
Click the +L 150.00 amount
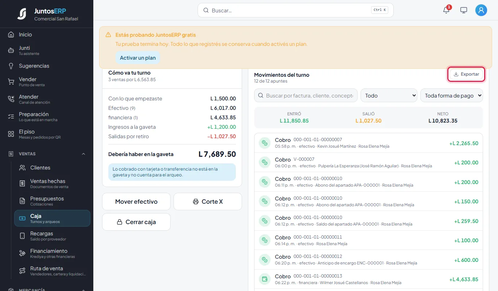466,202
